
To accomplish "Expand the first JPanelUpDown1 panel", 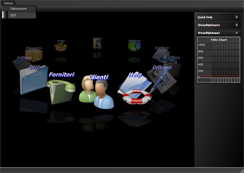I will coord(237,25).
